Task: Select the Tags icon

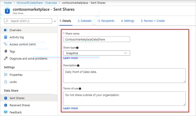Action: [x=6, y=51]
